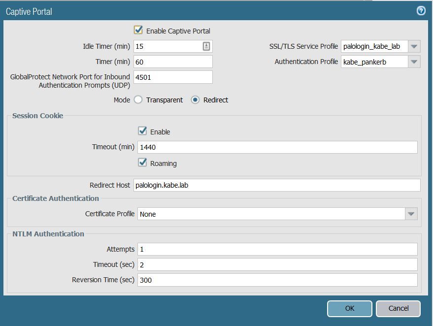
Task: Click OK to save settings
Action: 349,308
